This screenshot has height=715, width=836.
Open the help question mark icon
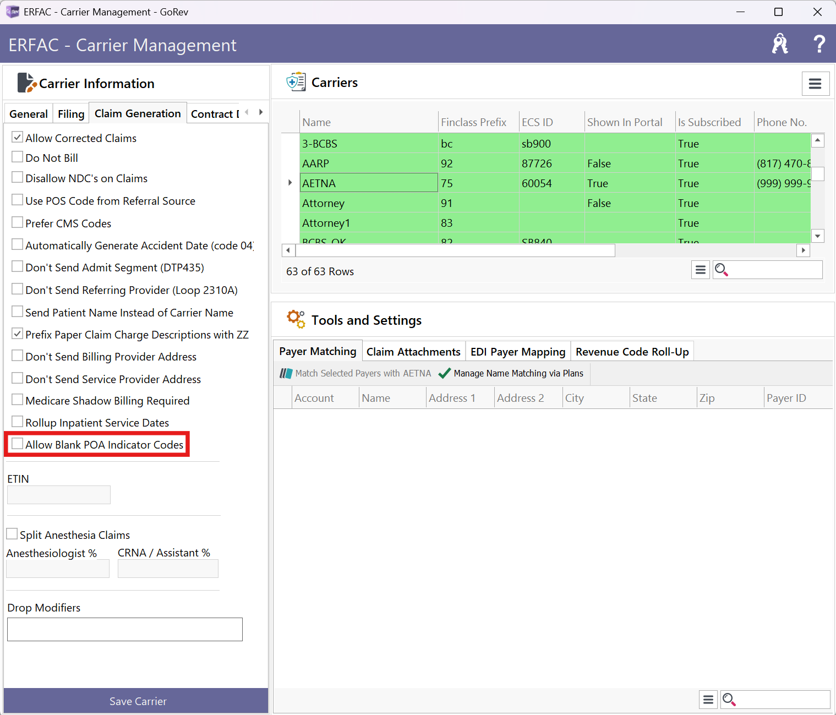819,44
